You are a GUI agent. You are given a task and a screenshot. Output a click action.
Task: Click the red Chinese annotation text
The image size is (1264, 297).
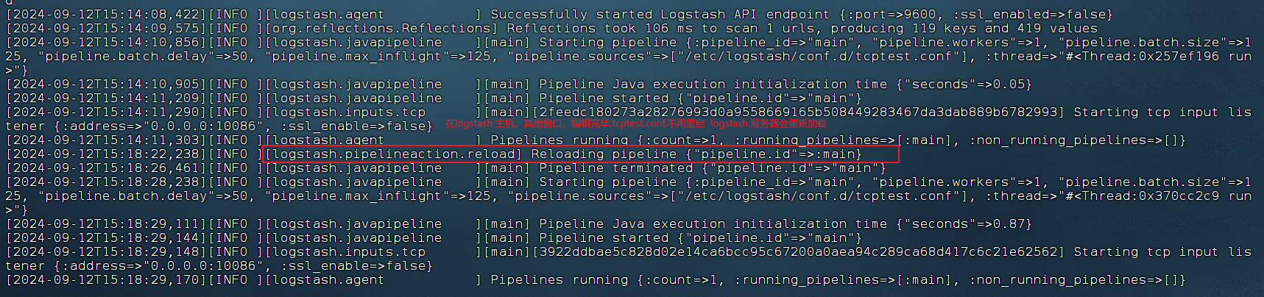(x=635, y=124)
